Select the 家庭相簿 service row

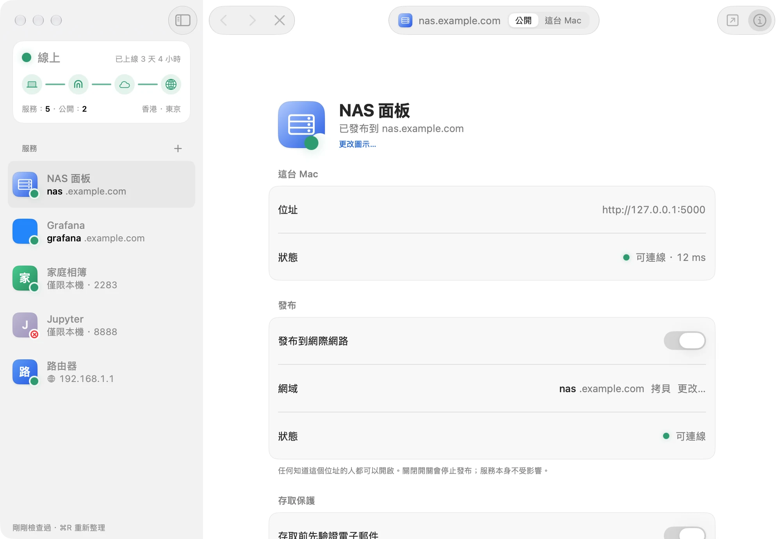(x=102, y=278)
